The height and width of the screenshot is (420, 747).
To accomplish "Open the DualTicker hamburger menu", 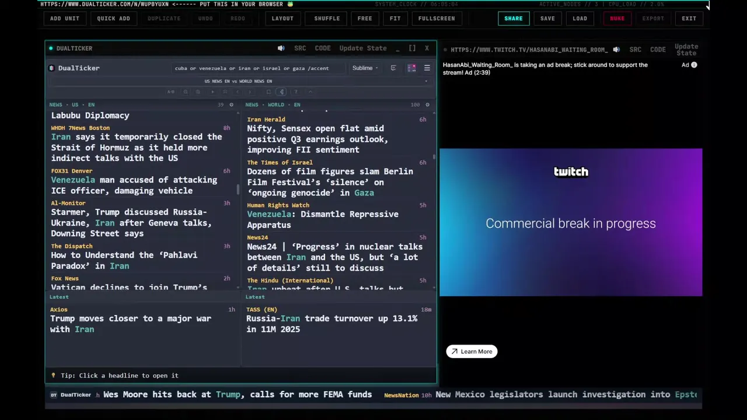I will [x=427, y=68].
